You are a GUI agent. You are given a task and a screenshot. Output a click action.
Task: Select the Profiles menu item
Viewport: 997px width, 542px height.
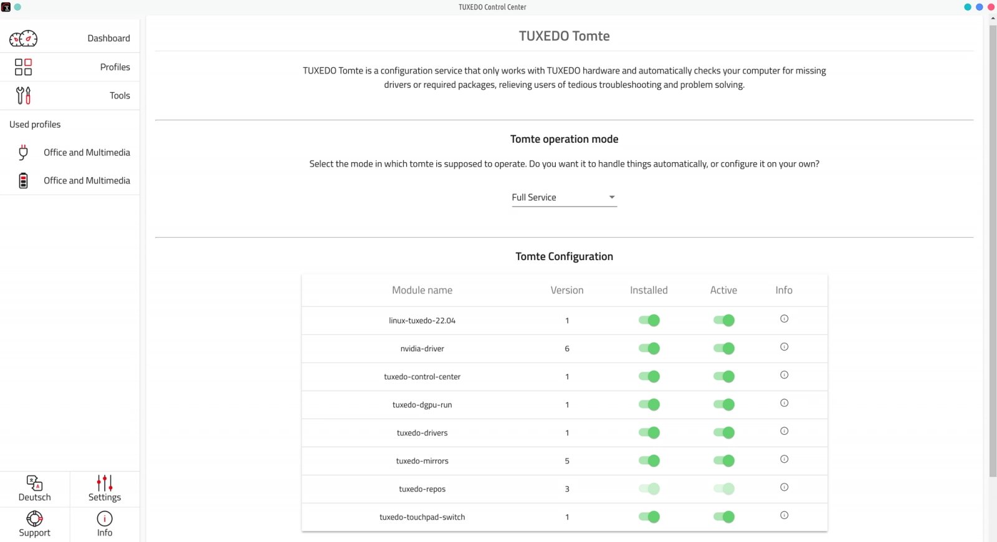click(115, 67)
